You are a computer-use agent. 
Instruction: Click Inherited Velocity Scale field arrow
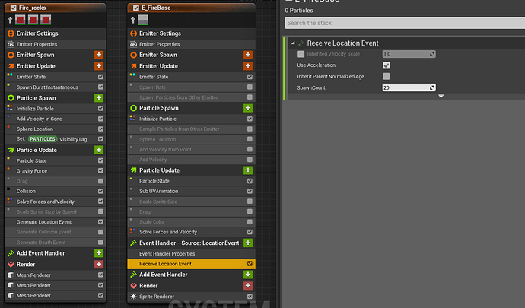click(x=432, y=54)
